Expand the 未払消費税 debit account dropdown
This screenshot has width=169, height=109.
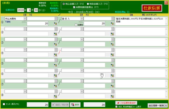tap(25, 19)
